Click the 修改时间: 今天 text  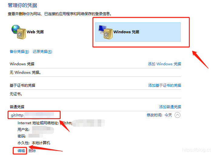click(x=159, y=115)
